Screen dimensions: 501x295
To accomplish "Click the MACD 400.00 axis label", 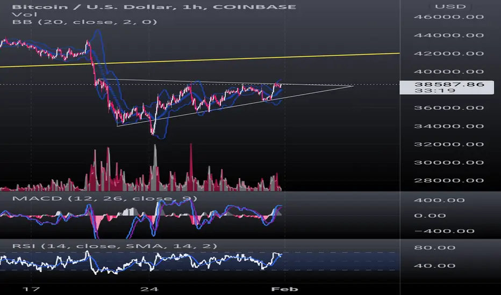I will point(439,200).
